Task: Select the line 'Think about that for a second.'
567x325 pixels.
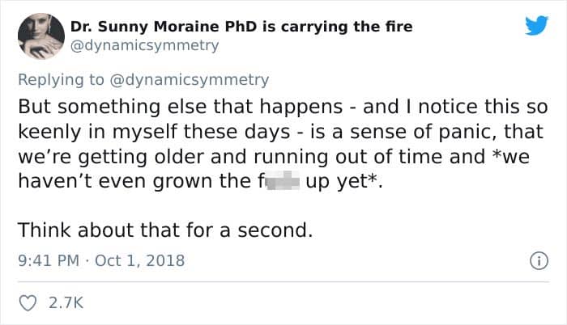Action: click(165, 230)
